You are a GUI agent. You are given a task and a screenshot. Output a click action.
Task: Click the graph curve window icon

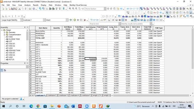tap(188, 9)
